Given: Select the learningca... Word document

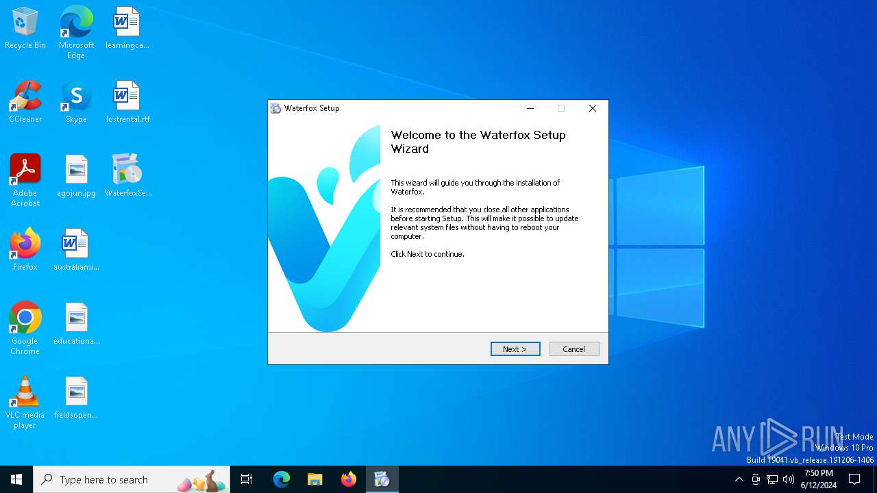Looking at the screenshot, I should click(127, 29).
